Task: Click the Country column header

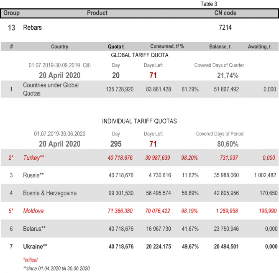Action: [x=59, y=47]
